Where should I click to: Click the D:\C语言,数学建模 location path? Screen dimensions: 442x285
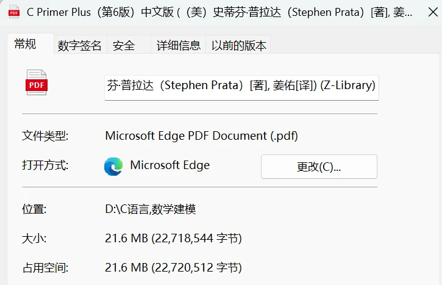point(151,209)
